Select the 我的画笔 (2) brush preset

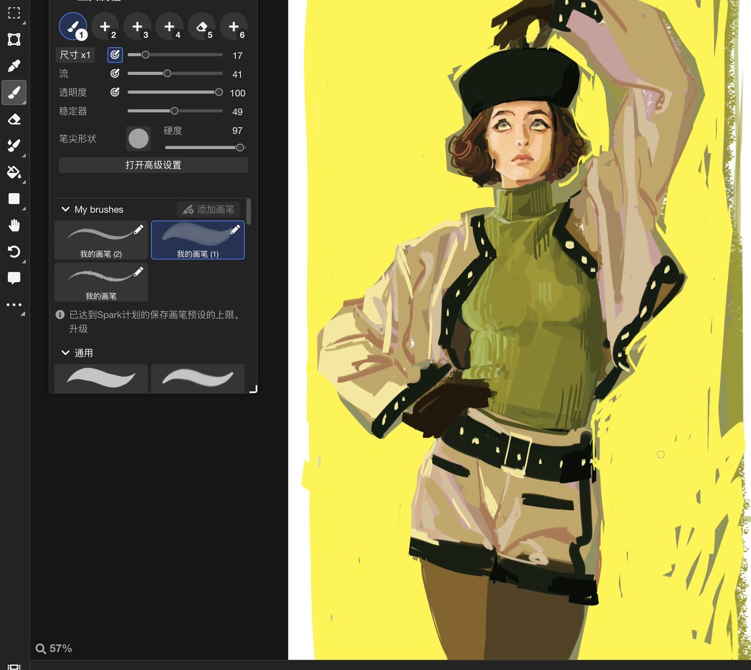[101, 240]
